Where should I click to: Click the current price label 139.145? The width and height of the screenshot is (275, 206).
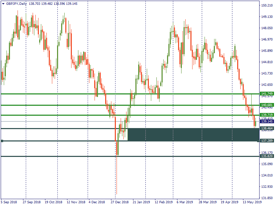pyautogui.click(x=267, y=121)
